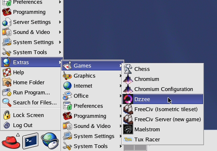The width and height of the screenshot is (217, 151).
Task: Start FreeCiv (Isometric tileset)
Action: [163, 109]
